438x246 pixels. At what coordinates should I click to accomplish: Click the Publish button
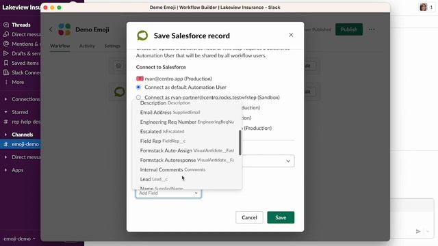[x=349, y=29]
